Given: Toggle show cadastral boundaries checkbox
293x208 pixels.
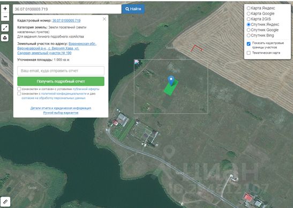Looking at the screenshot, I should coord(249,44).
